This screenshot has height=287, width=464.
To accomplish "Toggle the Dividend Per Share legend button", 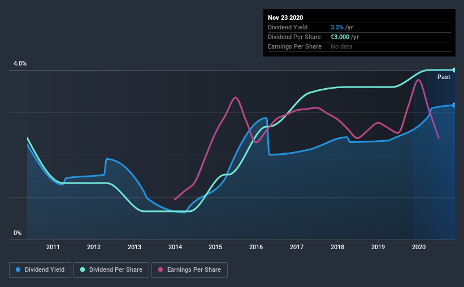I will pos(111,270).
